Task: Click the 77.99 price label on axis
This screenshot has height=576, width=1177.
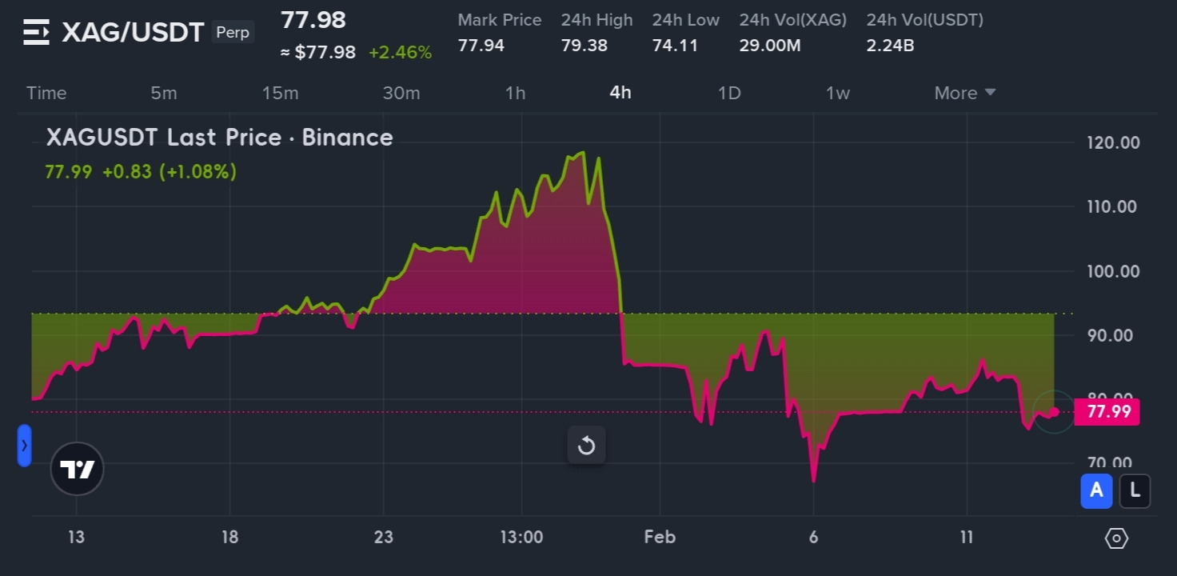Action: click(1107, 412)
